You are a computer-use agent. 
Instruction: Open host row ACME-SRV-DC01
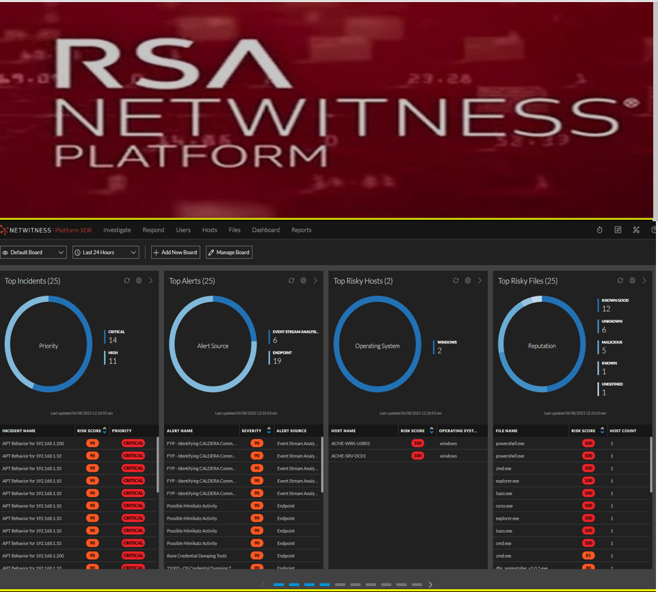click(x=408, y=455)
